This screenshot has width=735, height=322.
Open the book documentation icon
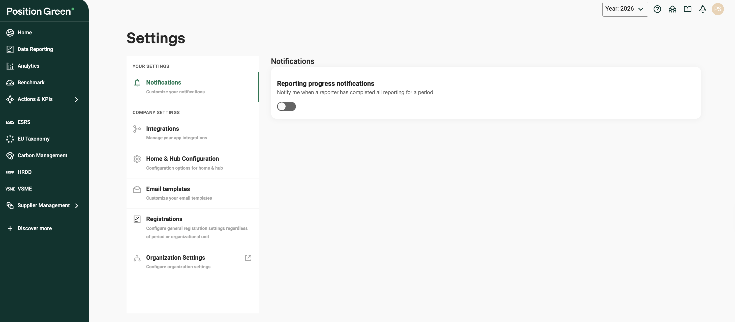687,9
